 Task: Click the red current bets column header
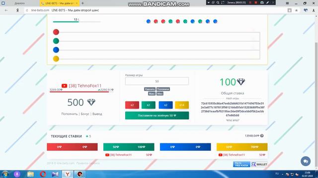(x=72, y=147)
